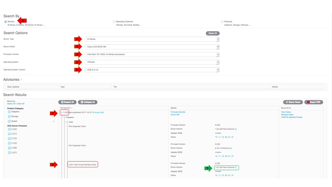Open the Release Notes document link
The image size is (332, 187).
pyautogui.click(x=287, y=115)
